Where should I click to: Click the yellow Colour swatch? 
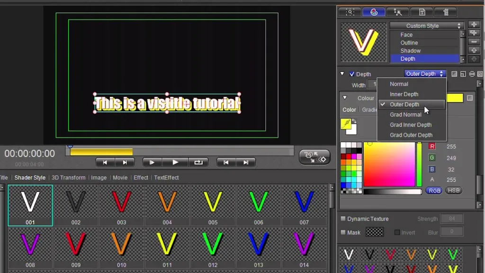pos(455,98)
